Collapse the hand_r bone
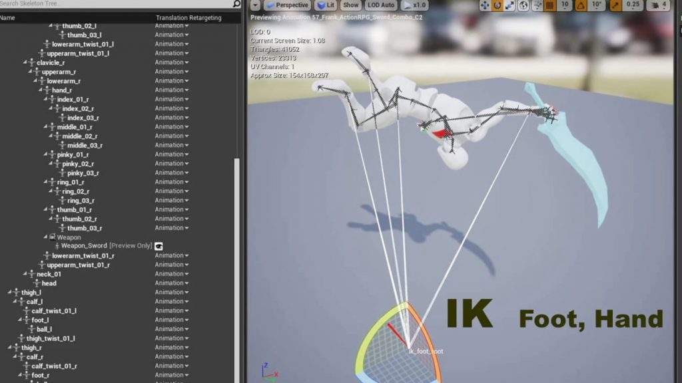Viewport: 682px width, 383px height. click(41, 90)
